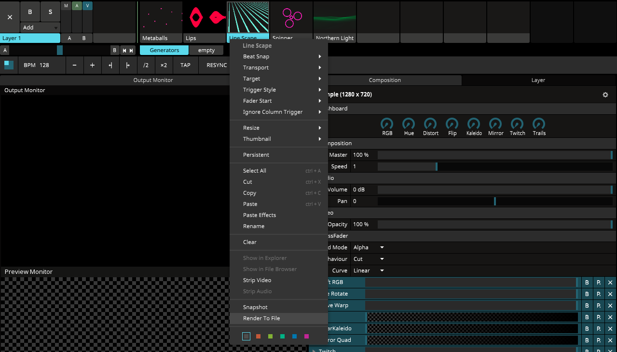Toggle the green A button on Layer 1
The height and width of the screenshot is (352, 617).
[x=77, y=6]
